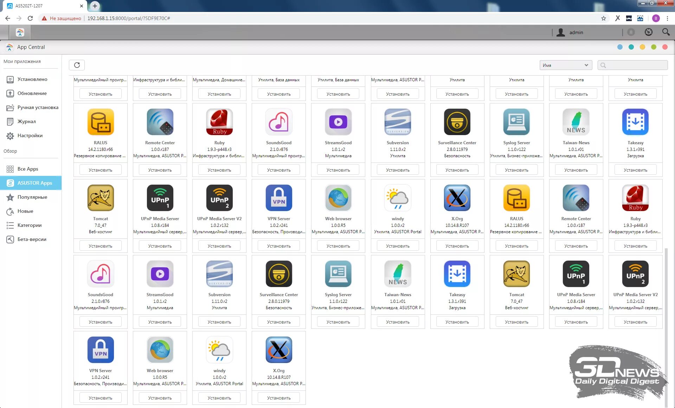Click the App Central refresh icon
The height and width of the screenshot is (408, 675).
(77, 65)
